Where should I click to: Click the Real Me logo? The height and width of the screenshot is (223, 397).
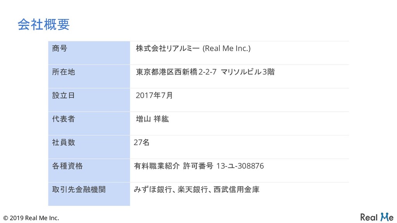point(376,216)
